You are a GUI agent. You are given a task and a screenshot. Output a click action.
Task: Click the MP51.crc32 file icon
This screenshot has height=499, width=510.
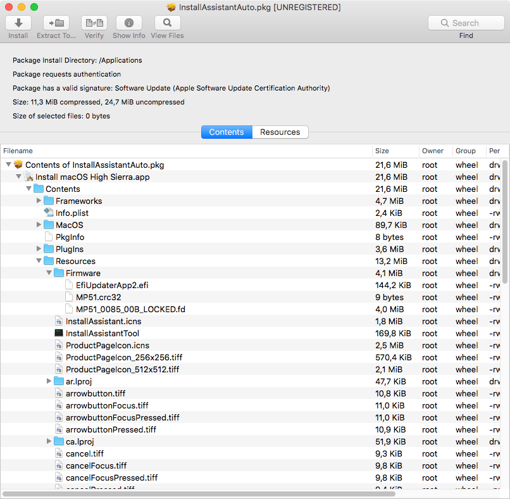point(68,297)
